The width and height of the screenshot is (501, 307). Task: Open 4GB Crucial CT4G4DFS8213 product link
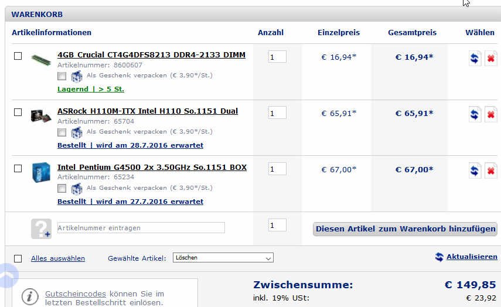click(x=151, y=55)
